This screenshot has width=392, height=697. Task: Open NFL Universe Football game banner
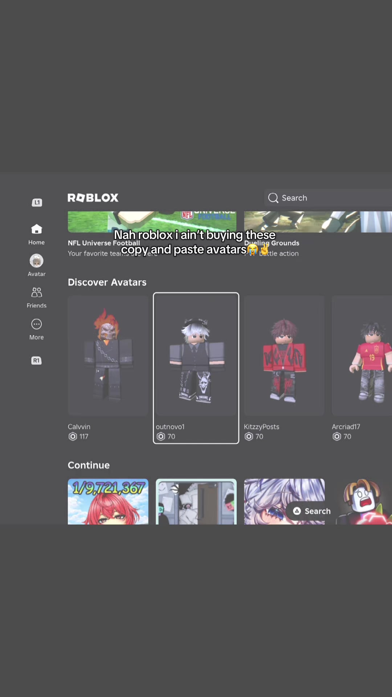pos(152,222)
